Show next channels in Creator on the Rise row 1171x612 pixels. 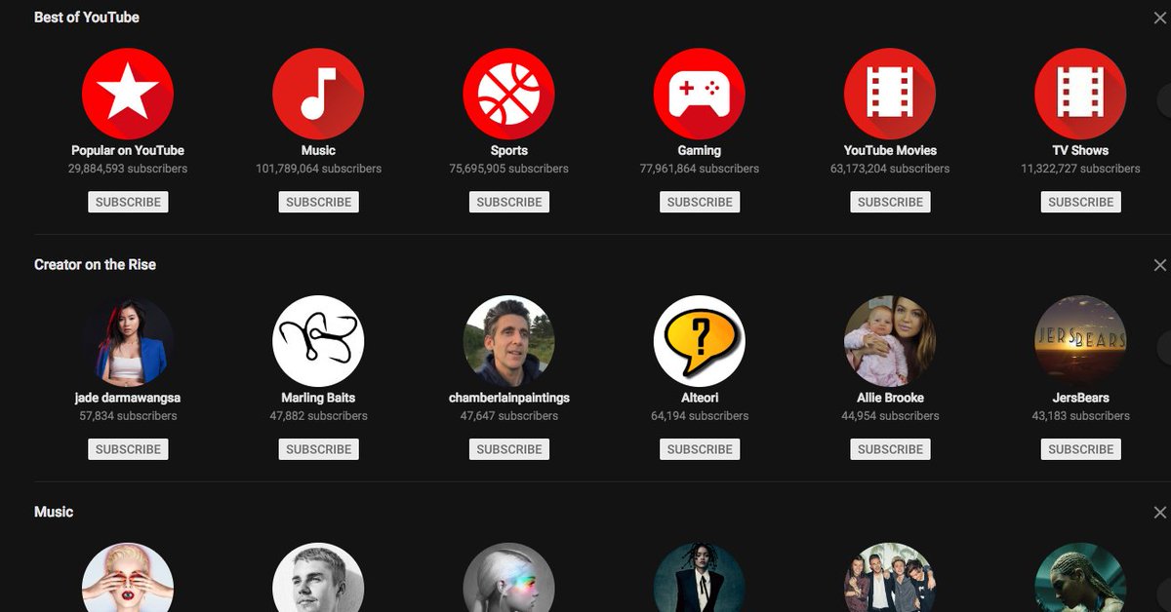tap(1164, 348)
